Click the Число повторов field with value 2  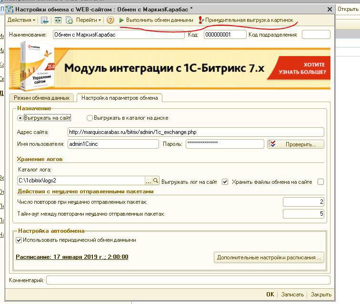303,202
